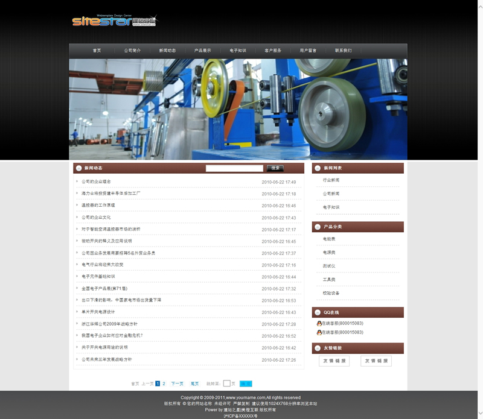The image size is (483, 419).
Task: Click the page jump number field
Action: (x=226, y=383)
